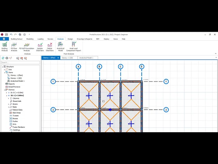
Task: Collapse the Structure root node
Action: pos(2,67)
